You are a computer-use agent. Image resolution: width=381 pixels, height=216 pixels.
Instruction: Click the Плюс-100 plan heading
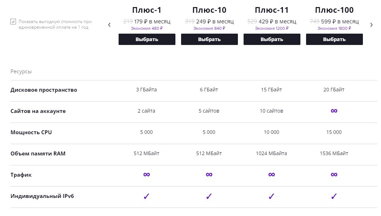[334, 10]
